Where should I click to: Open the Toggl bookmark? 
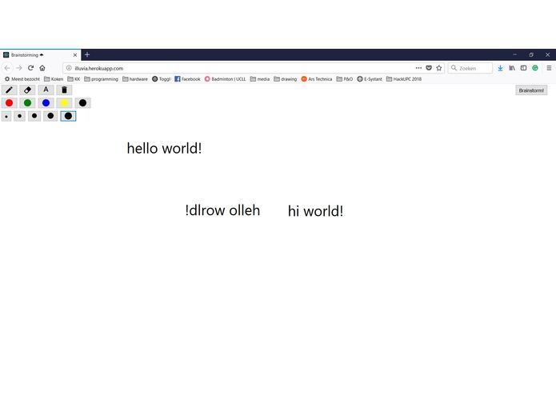pos(162,79)
